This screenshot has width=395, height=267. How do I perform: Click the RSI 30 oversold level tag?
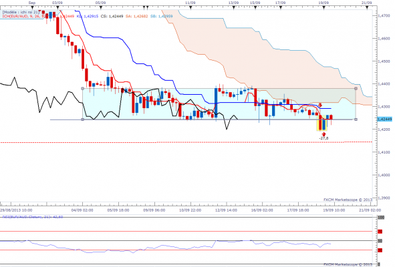click(380, 250)
